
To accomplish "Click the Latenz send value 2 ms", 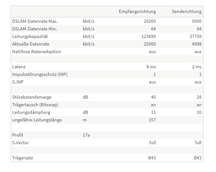I will [x=197, y=67].
